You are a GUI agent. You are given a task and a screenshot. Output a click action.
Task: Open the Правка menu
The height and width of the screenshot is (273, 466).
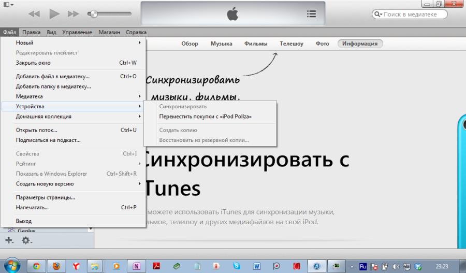click(x=31, y=32)
